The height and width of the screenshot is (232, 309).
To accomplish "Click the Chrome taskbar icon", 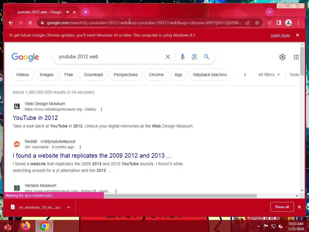I will pos(44,226).
